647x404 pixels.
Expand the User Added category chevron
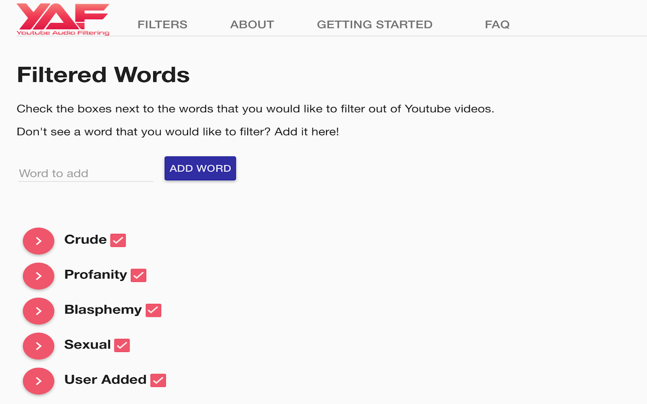[x=38, y=381]
